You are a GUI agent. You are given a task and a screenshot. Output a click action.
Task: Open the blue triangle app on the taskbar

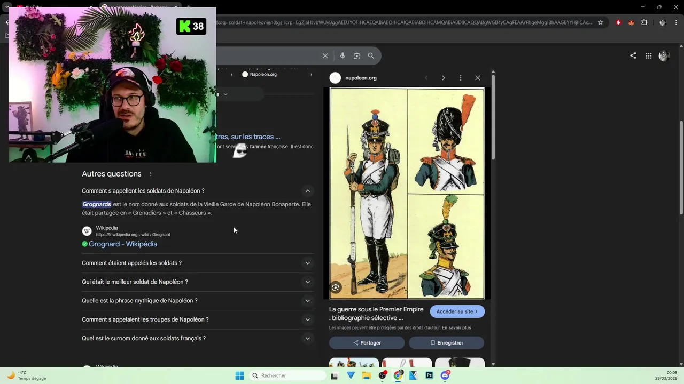(351, 375)
